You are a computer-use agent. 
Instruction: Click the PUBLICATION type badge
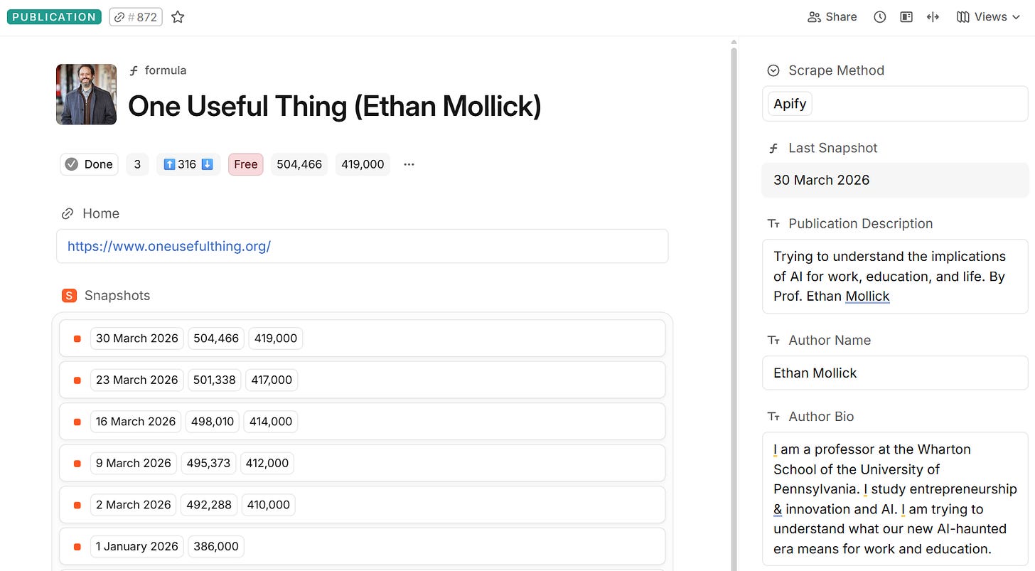click(53, 16)
